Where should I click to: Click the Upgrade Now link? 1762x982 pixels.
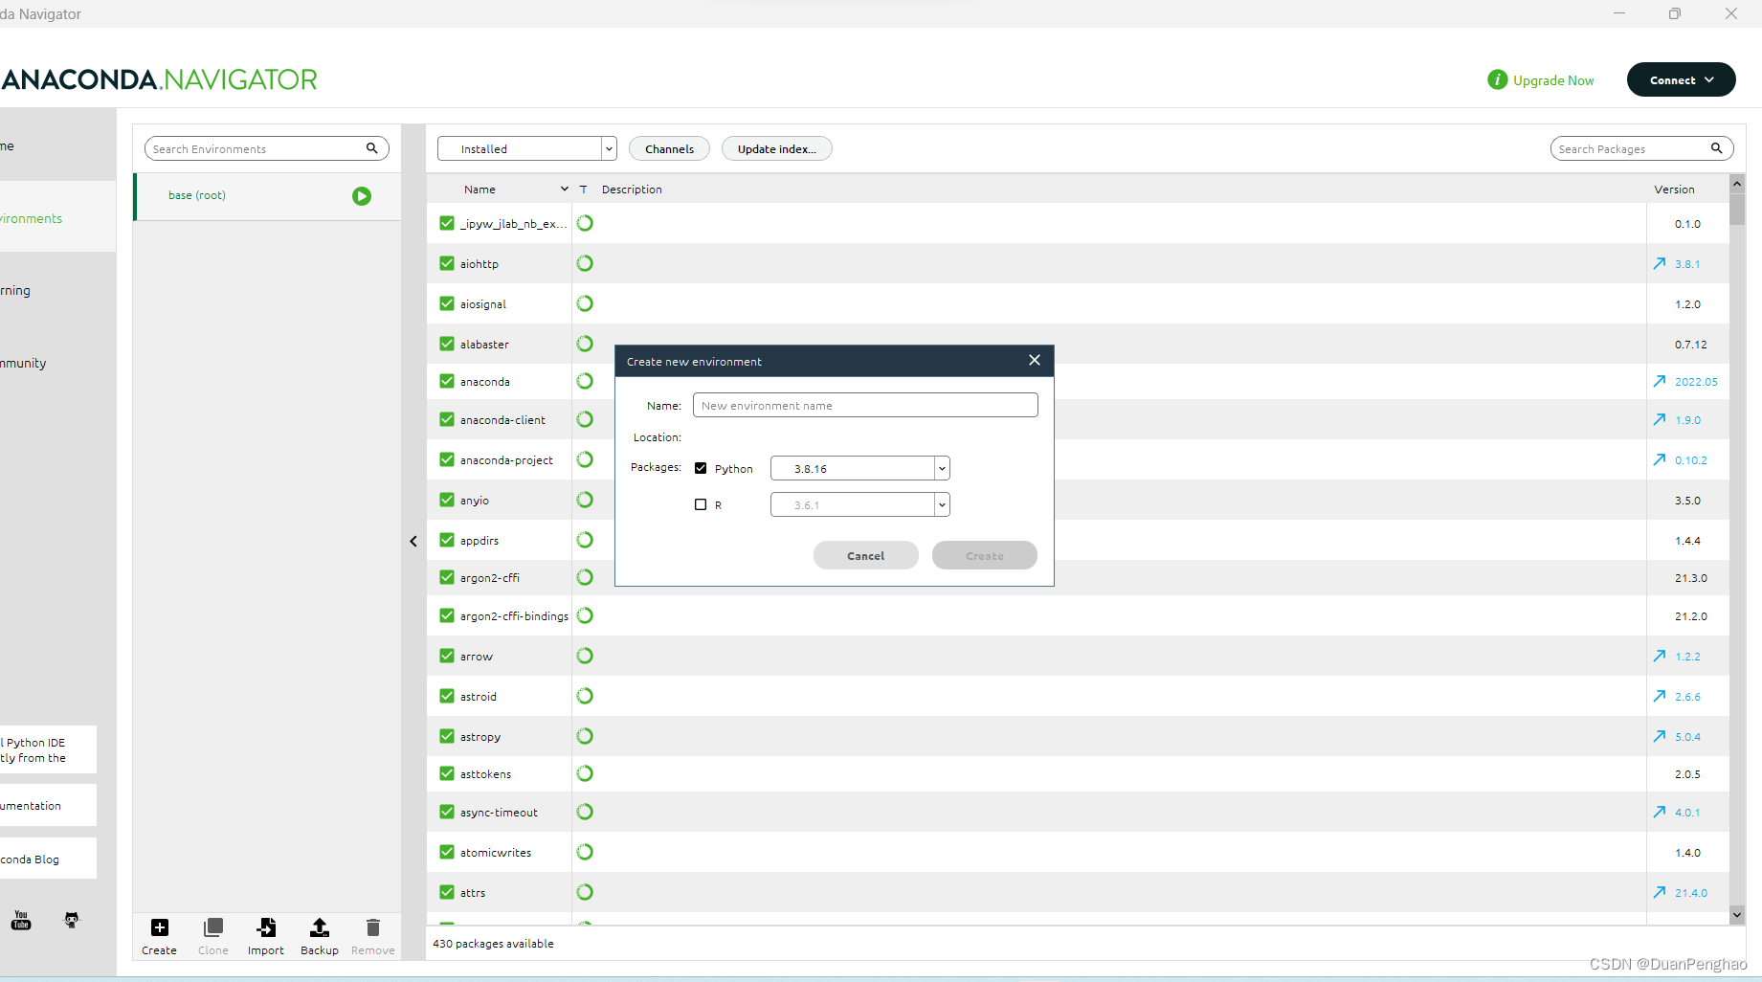(1553, 80)
